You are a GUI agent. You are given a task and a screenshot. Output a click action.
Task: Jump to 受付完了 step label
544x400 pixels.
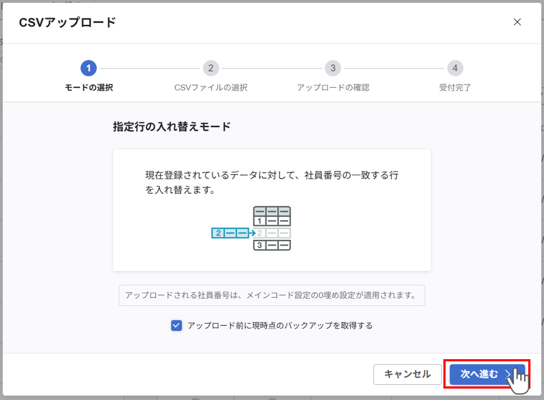click(x=455, y=87)
